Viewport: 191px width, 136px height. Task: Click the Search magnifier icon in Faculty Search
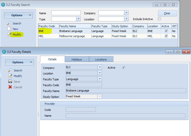click(x=9, y=23)
